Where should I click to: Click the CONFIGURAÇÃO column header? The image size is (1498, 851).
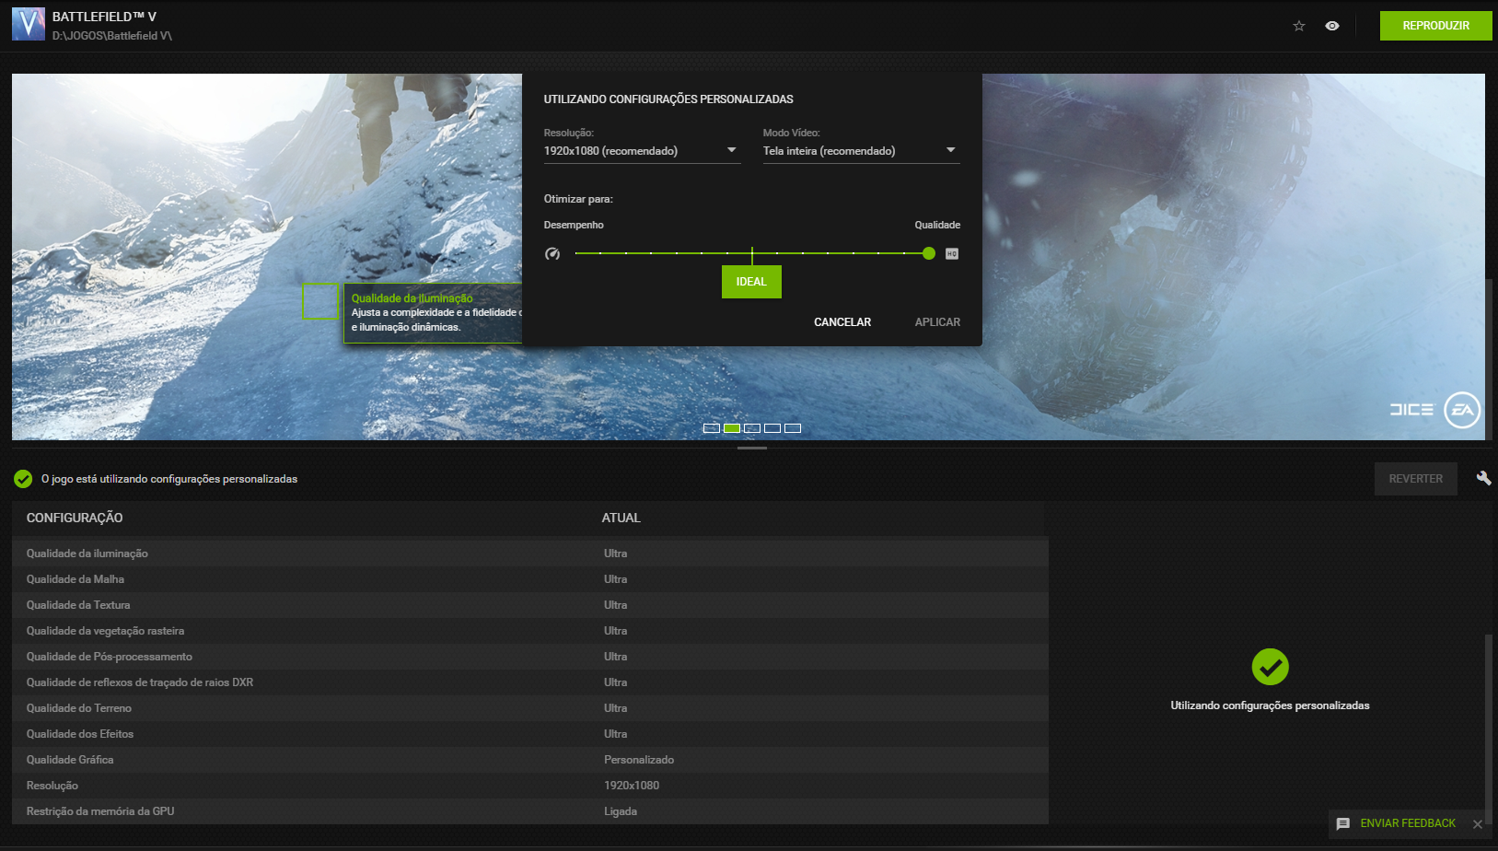point(75,518)
